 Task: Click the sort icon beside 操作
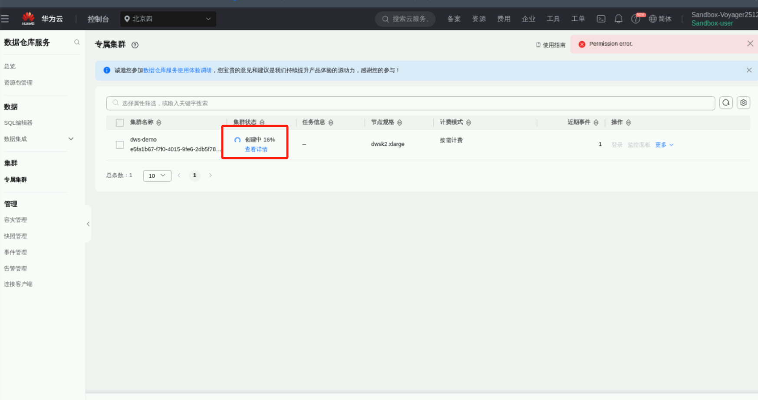click(628, 122)
